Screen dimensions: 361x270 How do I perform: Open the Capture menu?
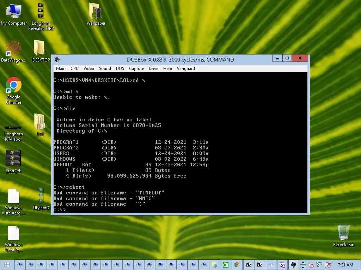(136, 69)
